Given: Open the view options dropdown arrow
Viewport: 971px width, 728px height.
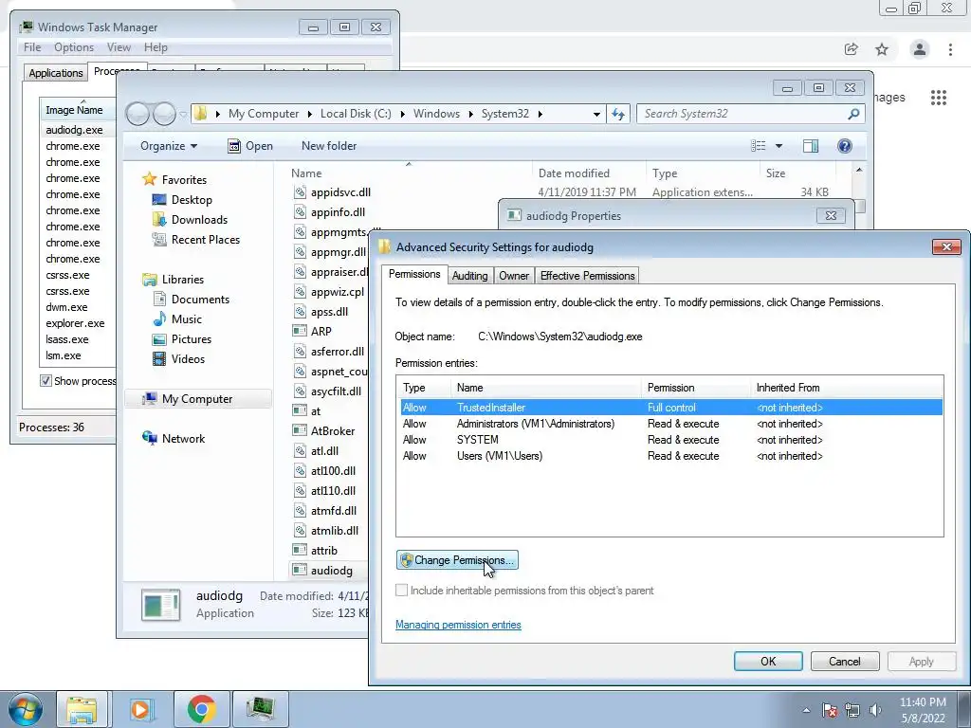Looking at the screenshot, I should (779, 145).
